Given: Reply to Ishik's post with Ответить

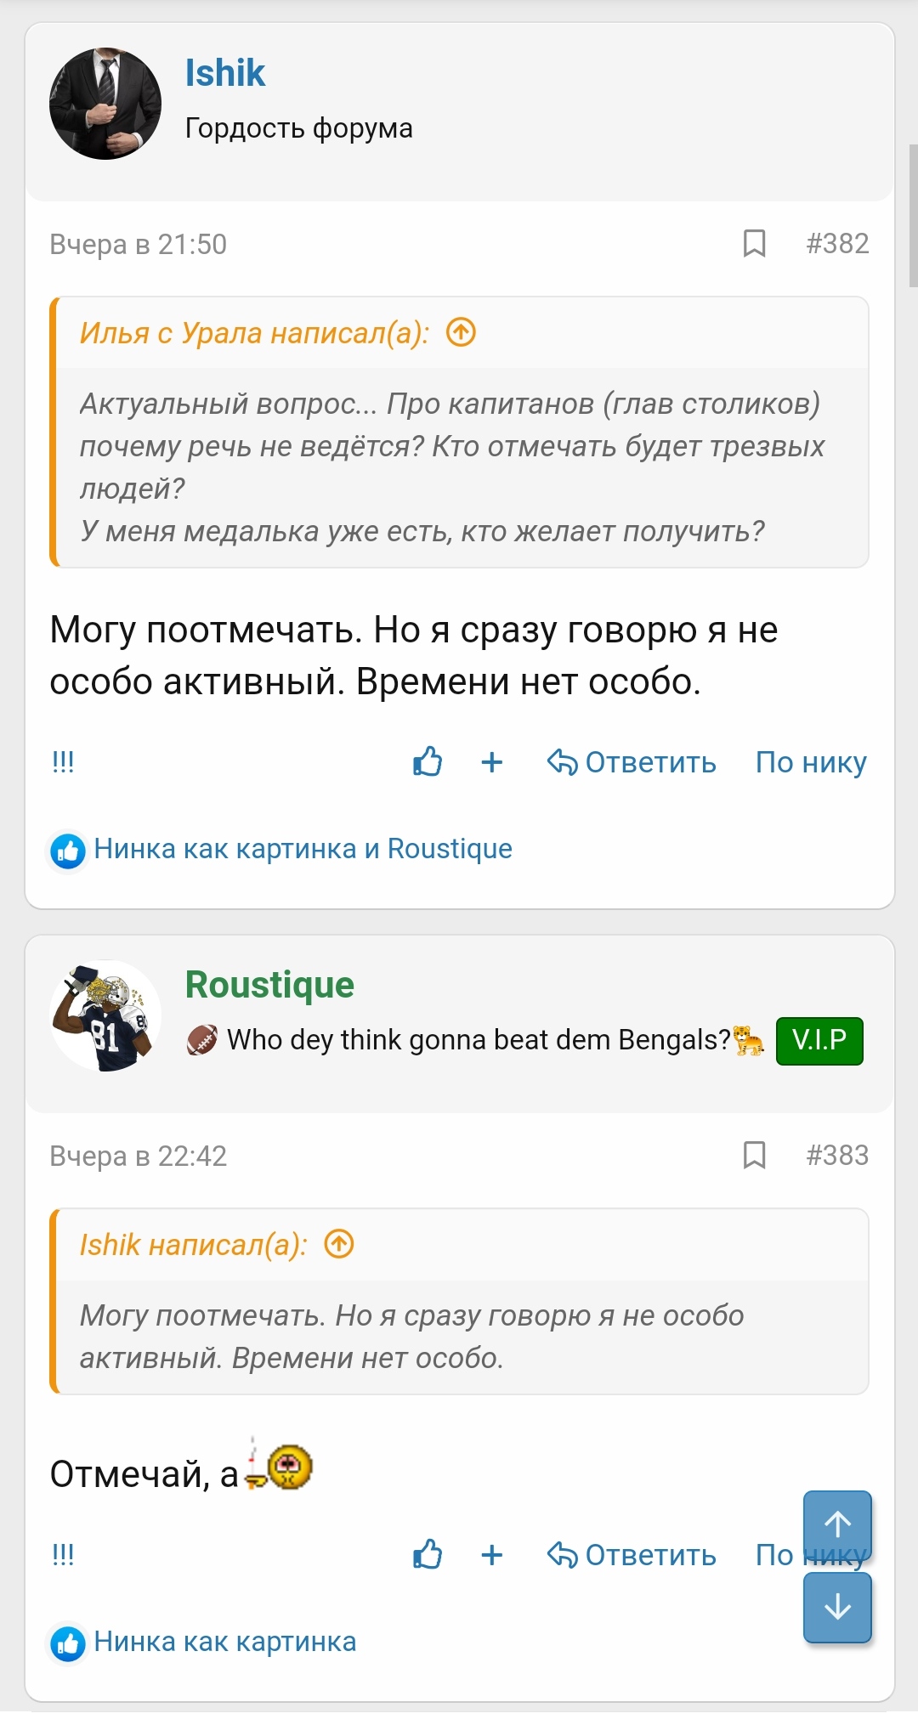Looking at the screenshot, I should (632, 762).
